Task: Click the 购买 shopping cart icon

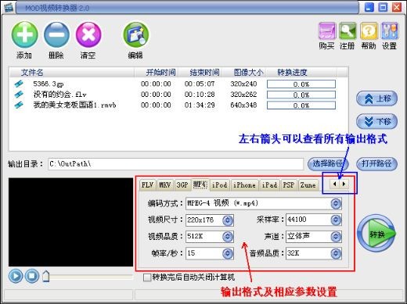Action: coord(326,31)
